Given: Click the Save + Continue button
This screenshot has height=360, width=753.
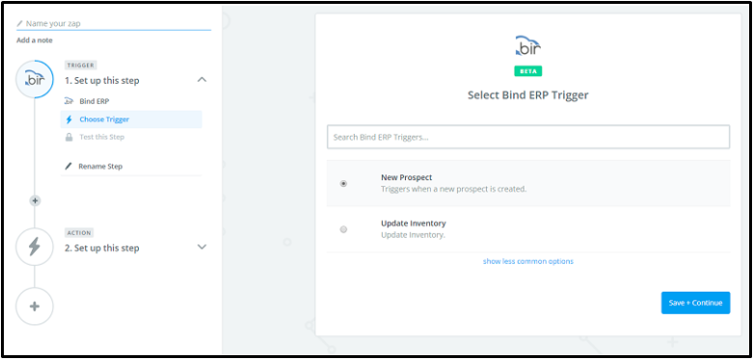Looking at the screenshot, I should (695, 303).
